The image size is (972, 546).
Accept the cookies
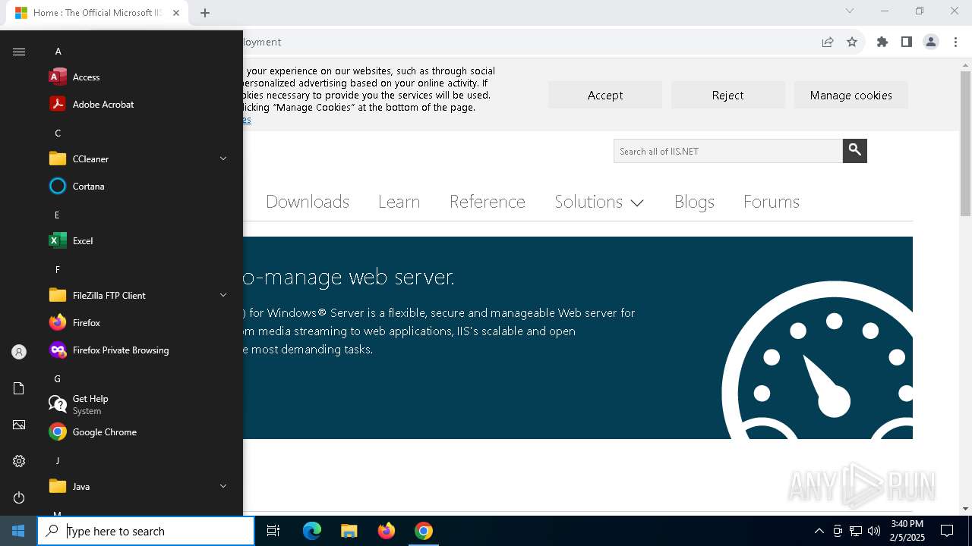click(x=605, y=95)
